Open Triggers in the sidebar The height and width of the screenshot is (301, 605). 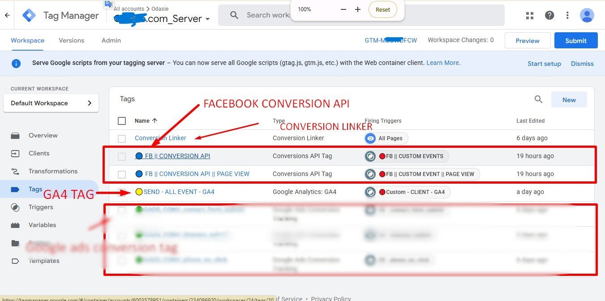[x=41, y=207]
